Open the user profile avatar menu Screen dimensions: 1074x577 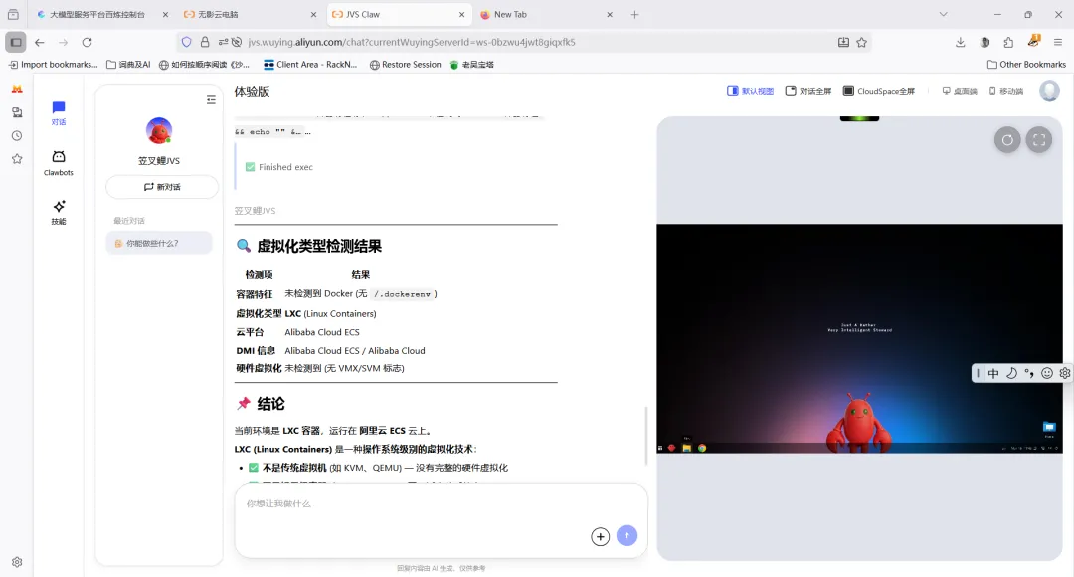pos(1049,91)
